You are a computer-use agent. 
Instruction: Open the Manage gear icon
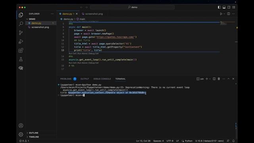tap(21, 134)
